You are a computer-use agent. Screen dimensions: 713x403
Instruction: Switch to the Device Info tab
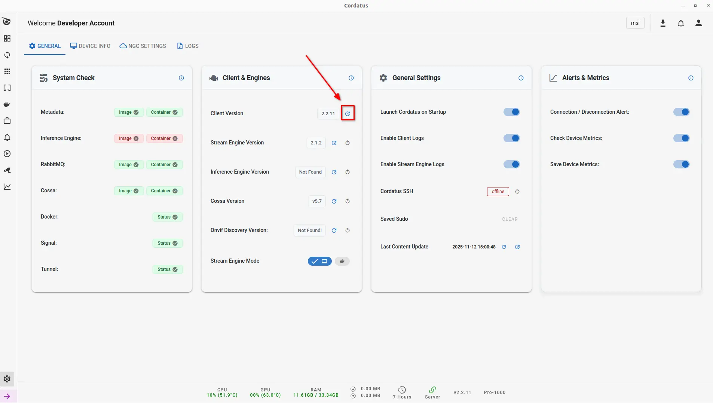click(x=90, y=46)
